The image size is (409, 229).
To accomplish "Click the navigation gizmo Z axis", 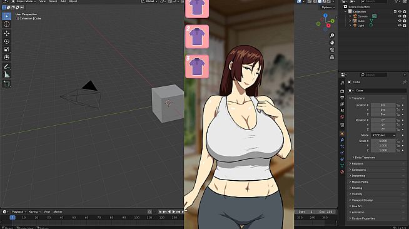I will (325, 16).
